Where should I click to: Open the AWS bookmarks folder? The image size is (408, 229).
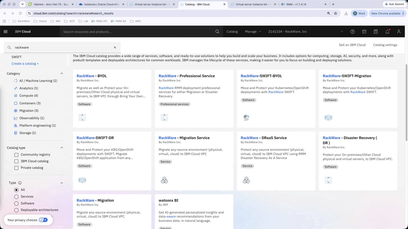(135, 21)
